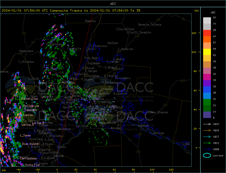Click the white VBCP arrow legend icon
Image resolution: width=226 pixels, height=173 pixels.
(x=207, y=124)
